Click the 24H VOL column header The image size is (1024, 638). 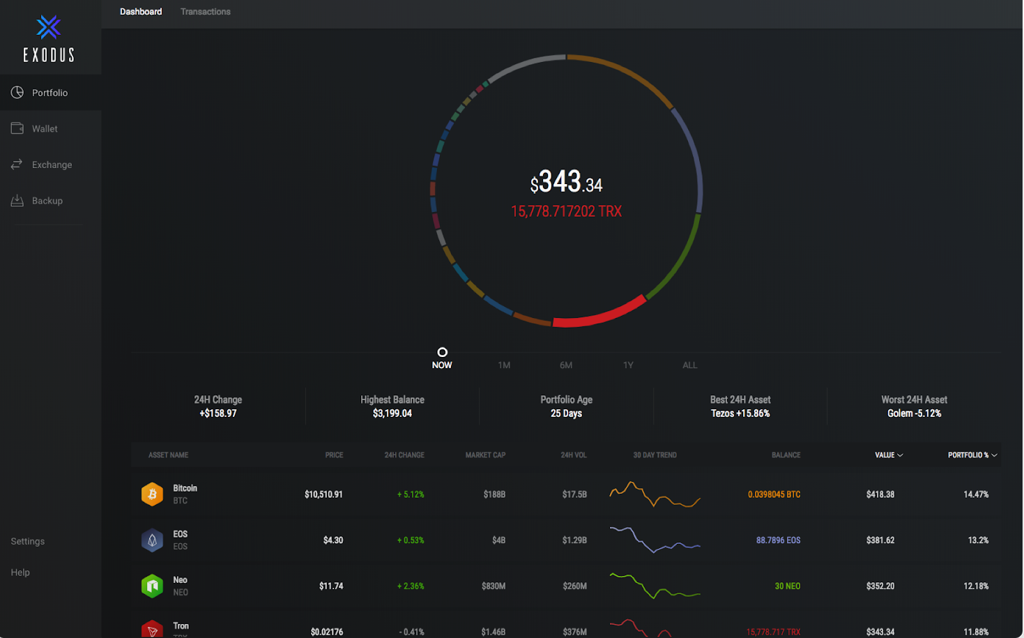pyautogui.click(x=574, y=455)
